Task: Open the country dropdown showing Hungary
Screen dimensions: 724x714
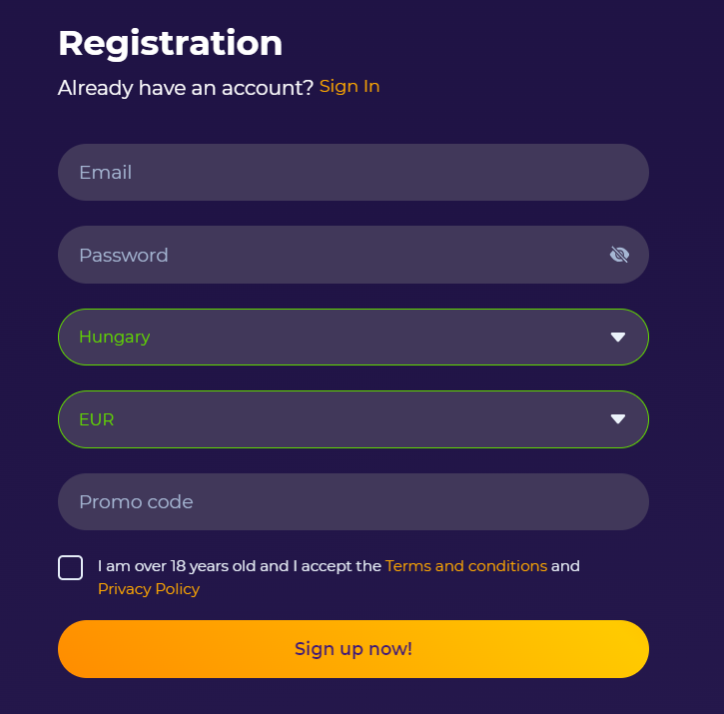Action: (x=354, y=337)
